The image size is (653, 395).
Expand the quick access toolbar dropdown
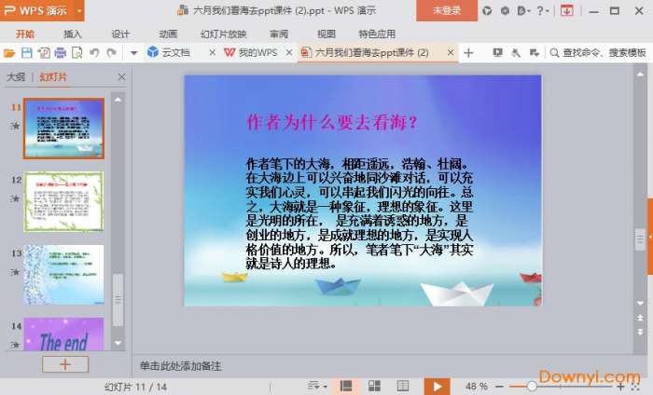[133, 53]
